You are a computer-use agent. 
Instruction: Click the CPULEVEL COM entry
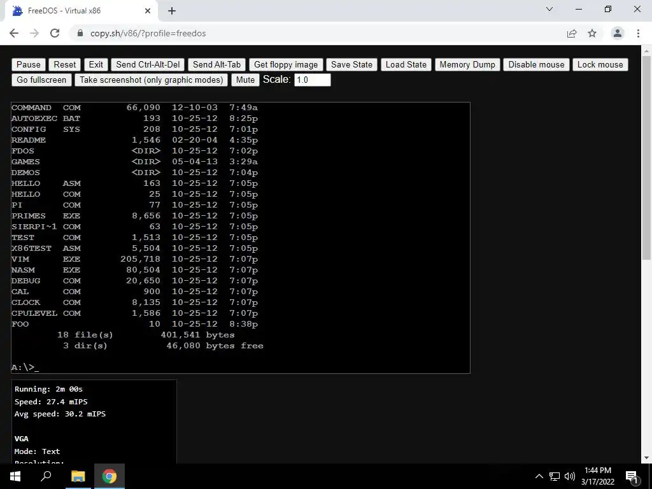click(134, 313)
